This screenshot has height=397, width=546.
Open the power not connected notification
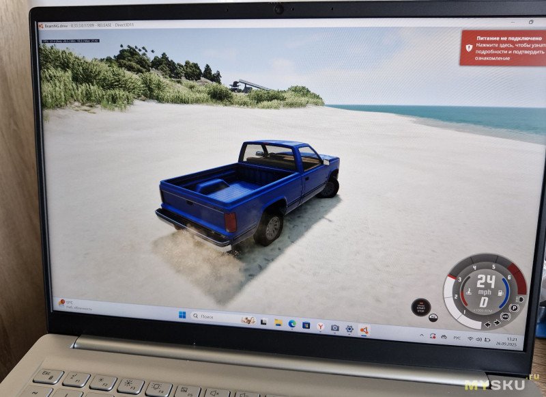click(x=502, y=48)
